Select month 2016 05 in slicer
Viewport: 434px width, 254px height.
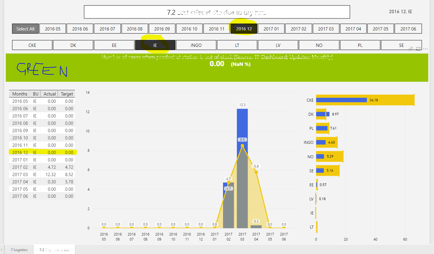click(x=53, y=29)
